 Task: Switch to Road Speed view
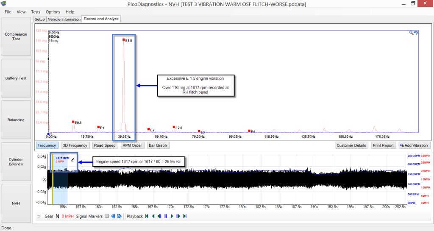tap(105, 145)
